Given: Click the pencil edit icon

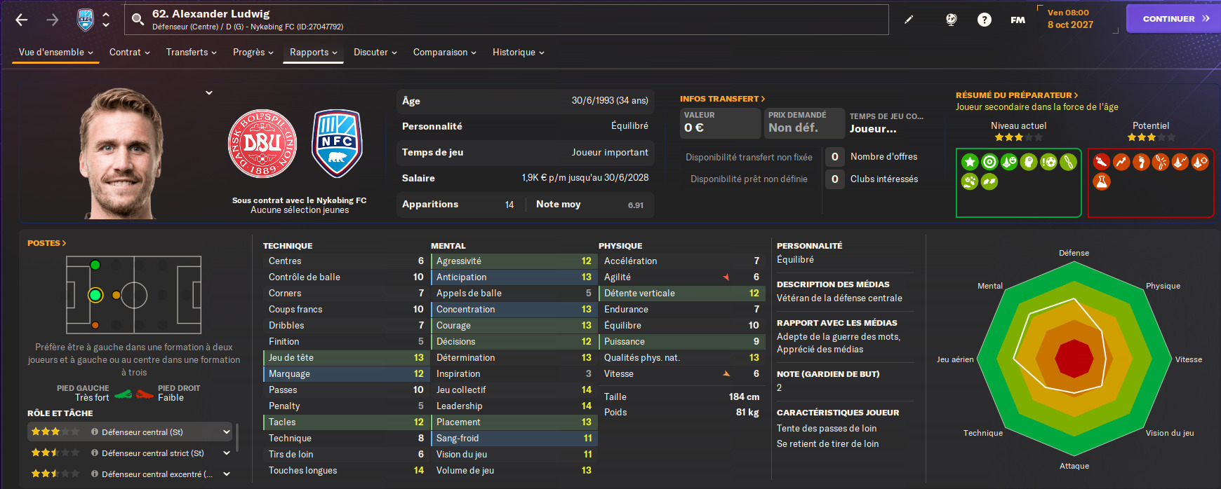Looking at the screenshot, I should (909, 20).
